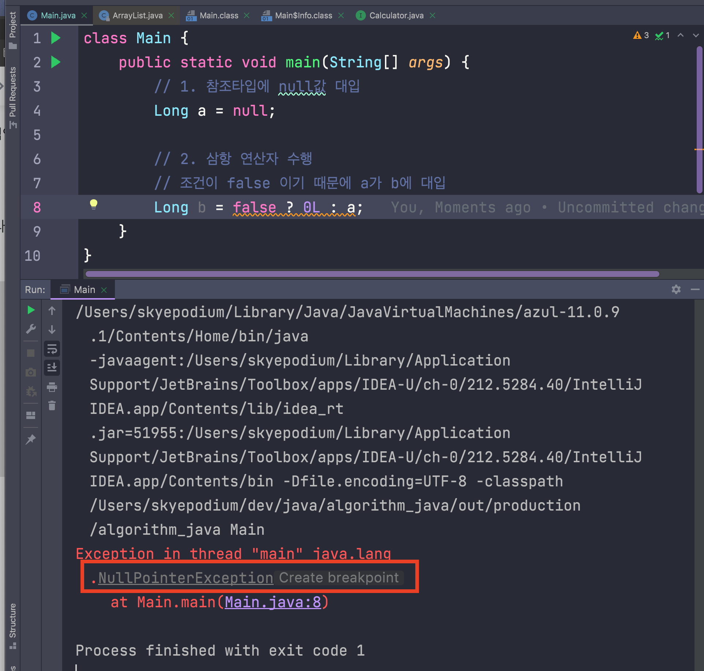Viewport: 704px width, 671px height.
Task: Collapse the Run panel with minimize chevron
Action: point(696,289)
